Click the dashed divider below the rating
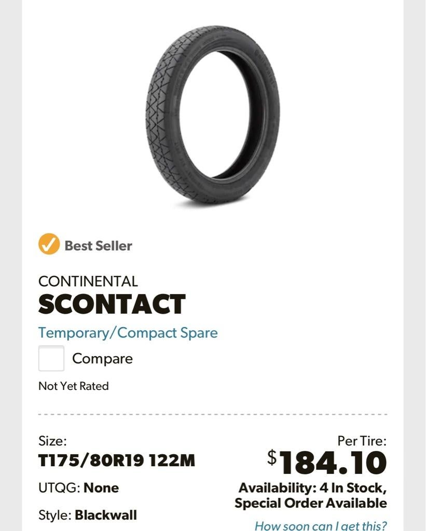The image size is (426, 531). point(213,414)
